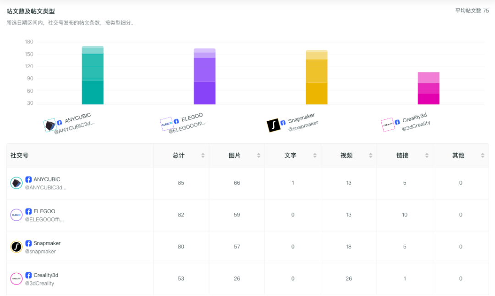Click y-axis label 90

(30, 79)
